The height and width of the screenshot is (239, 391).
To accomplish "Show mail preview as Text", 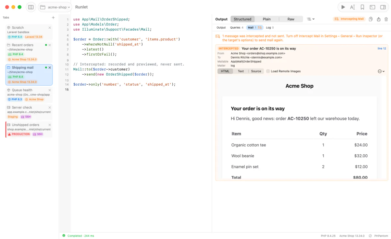I will 241,71.
